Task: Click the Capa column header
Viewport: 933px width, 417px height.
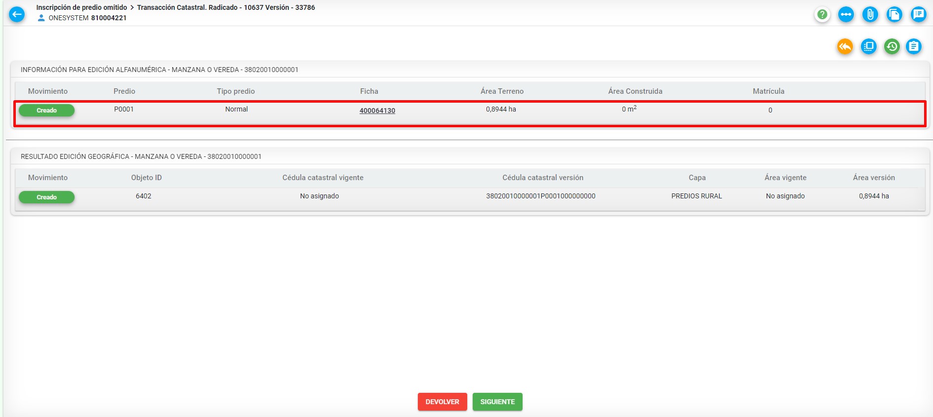Action: (x=697, y=178)
